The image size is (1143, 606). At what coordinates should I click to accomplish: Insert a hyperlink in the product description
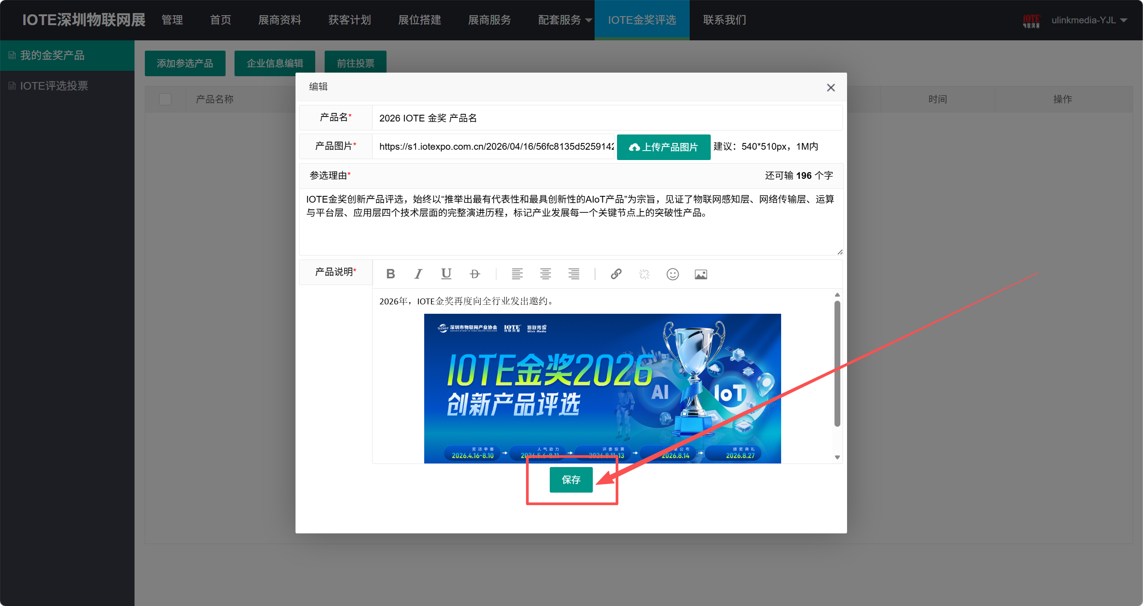[615, 274]
